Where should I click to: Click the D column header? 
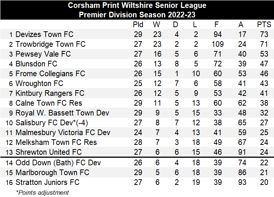coord(175,25)
